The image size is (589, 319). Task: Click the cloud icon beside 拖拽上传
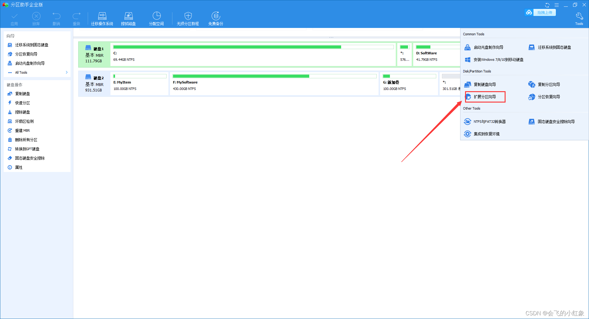pyautogui.click(x=529, y=12)
